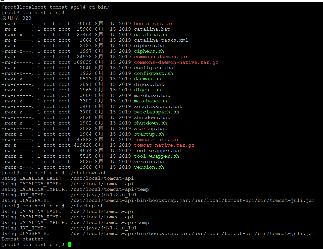Click startup.sh in the file listing
The width and height of the screenshot is (323, 249).
(x=149, y=134)
